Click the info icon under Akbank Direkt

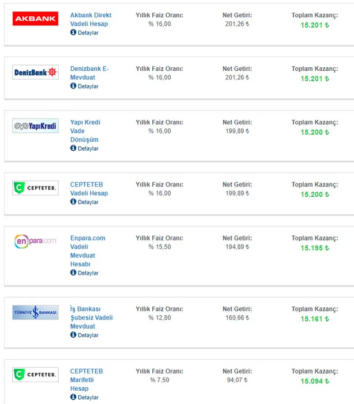73,33
